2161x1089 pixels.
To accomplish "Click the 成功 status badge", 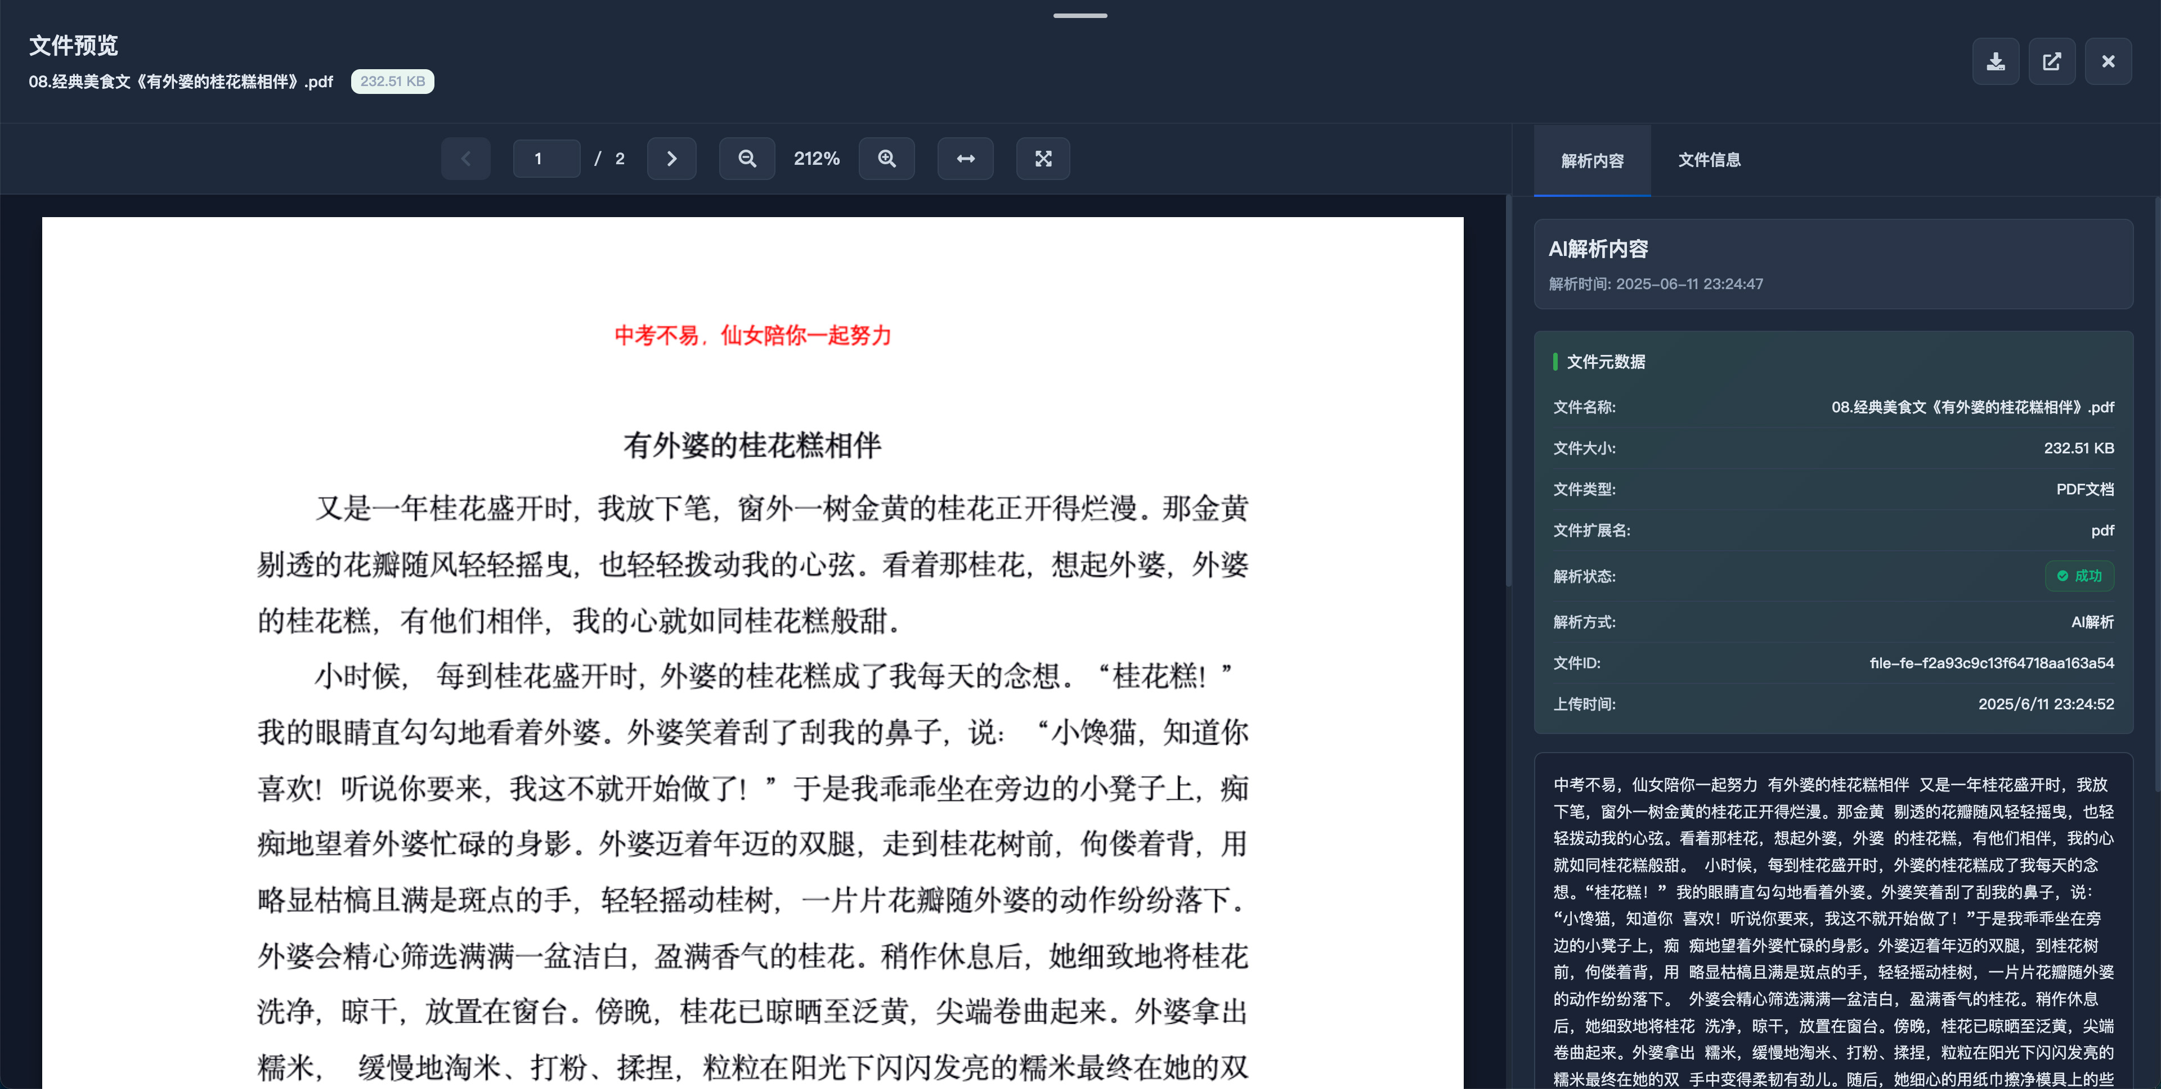I will point(2079,576).
